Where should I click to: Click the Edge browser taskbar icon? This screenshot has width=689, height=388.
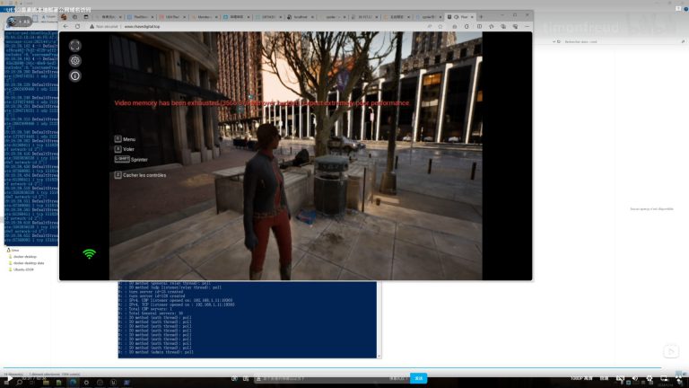coord(73,383)
